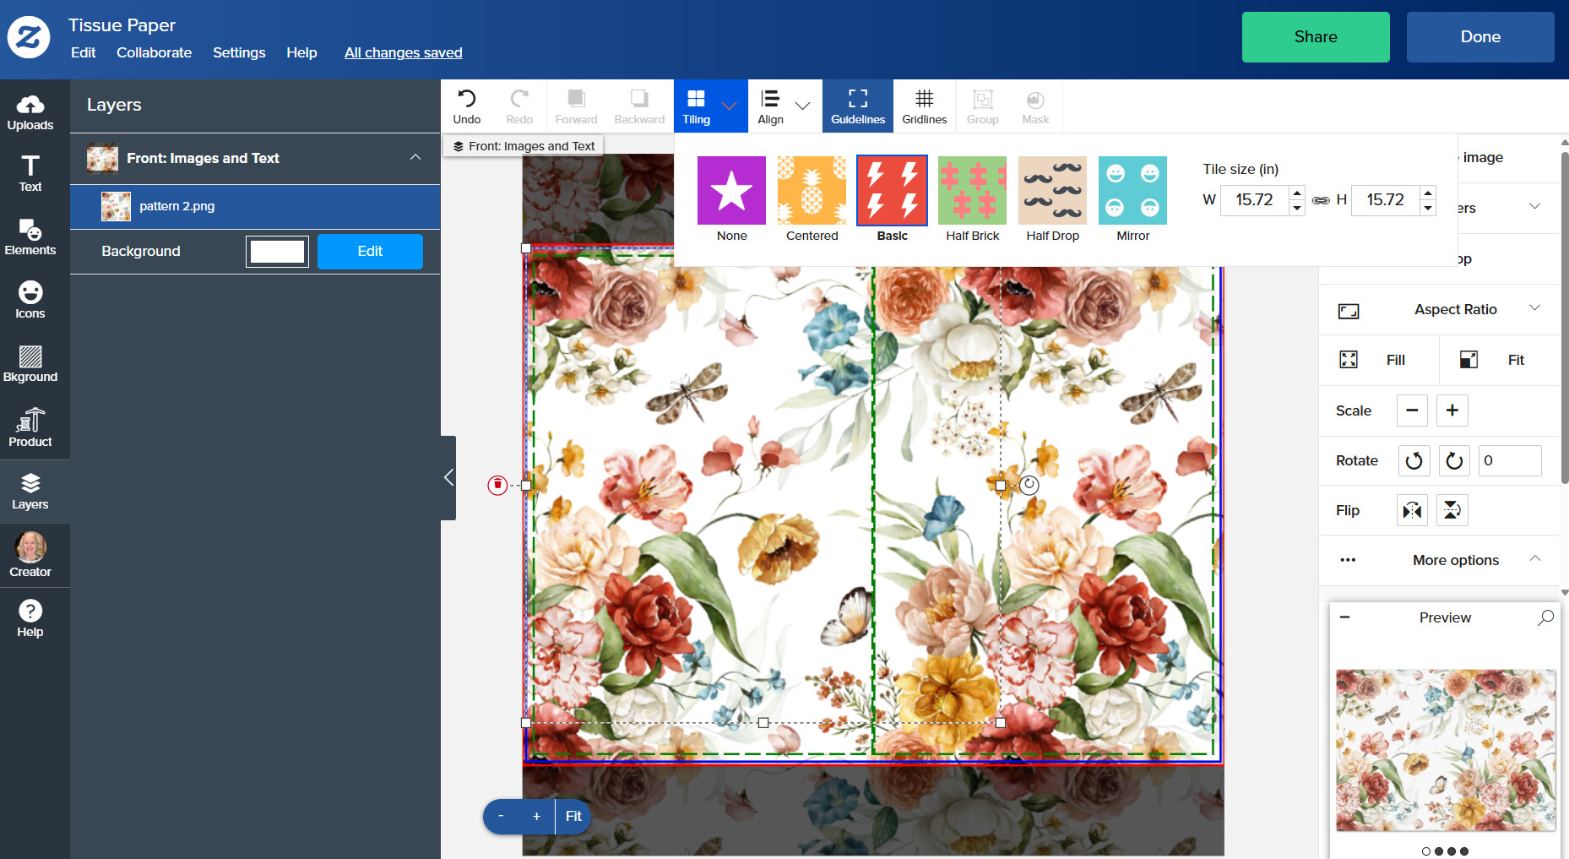The width and height of the screenshot is (1569, 859).
Task: Open the Creator profile
Action: pyautogui.click(x=30, y=555)
